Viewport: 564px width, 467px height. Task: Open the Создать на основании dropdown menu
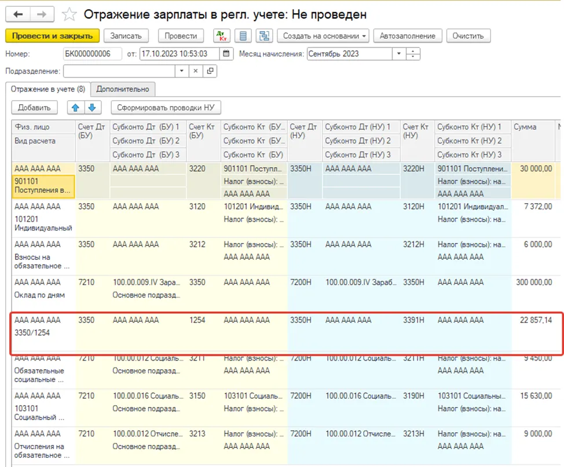(324, 36)
